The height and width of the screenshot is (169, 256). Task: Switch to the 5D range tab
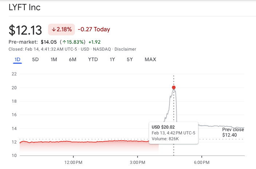(35, 60)
